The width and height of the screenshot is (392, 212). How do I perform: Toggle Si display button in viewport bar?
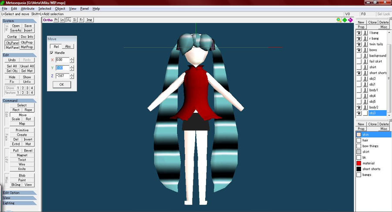pyautogui.click(x=75, y=20)
